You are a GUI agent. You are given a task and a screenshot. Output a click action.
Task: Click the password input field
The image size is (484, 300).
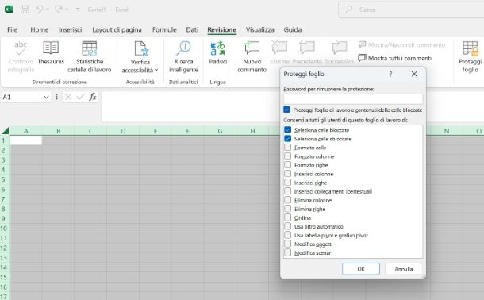click(x=353, y=98)
